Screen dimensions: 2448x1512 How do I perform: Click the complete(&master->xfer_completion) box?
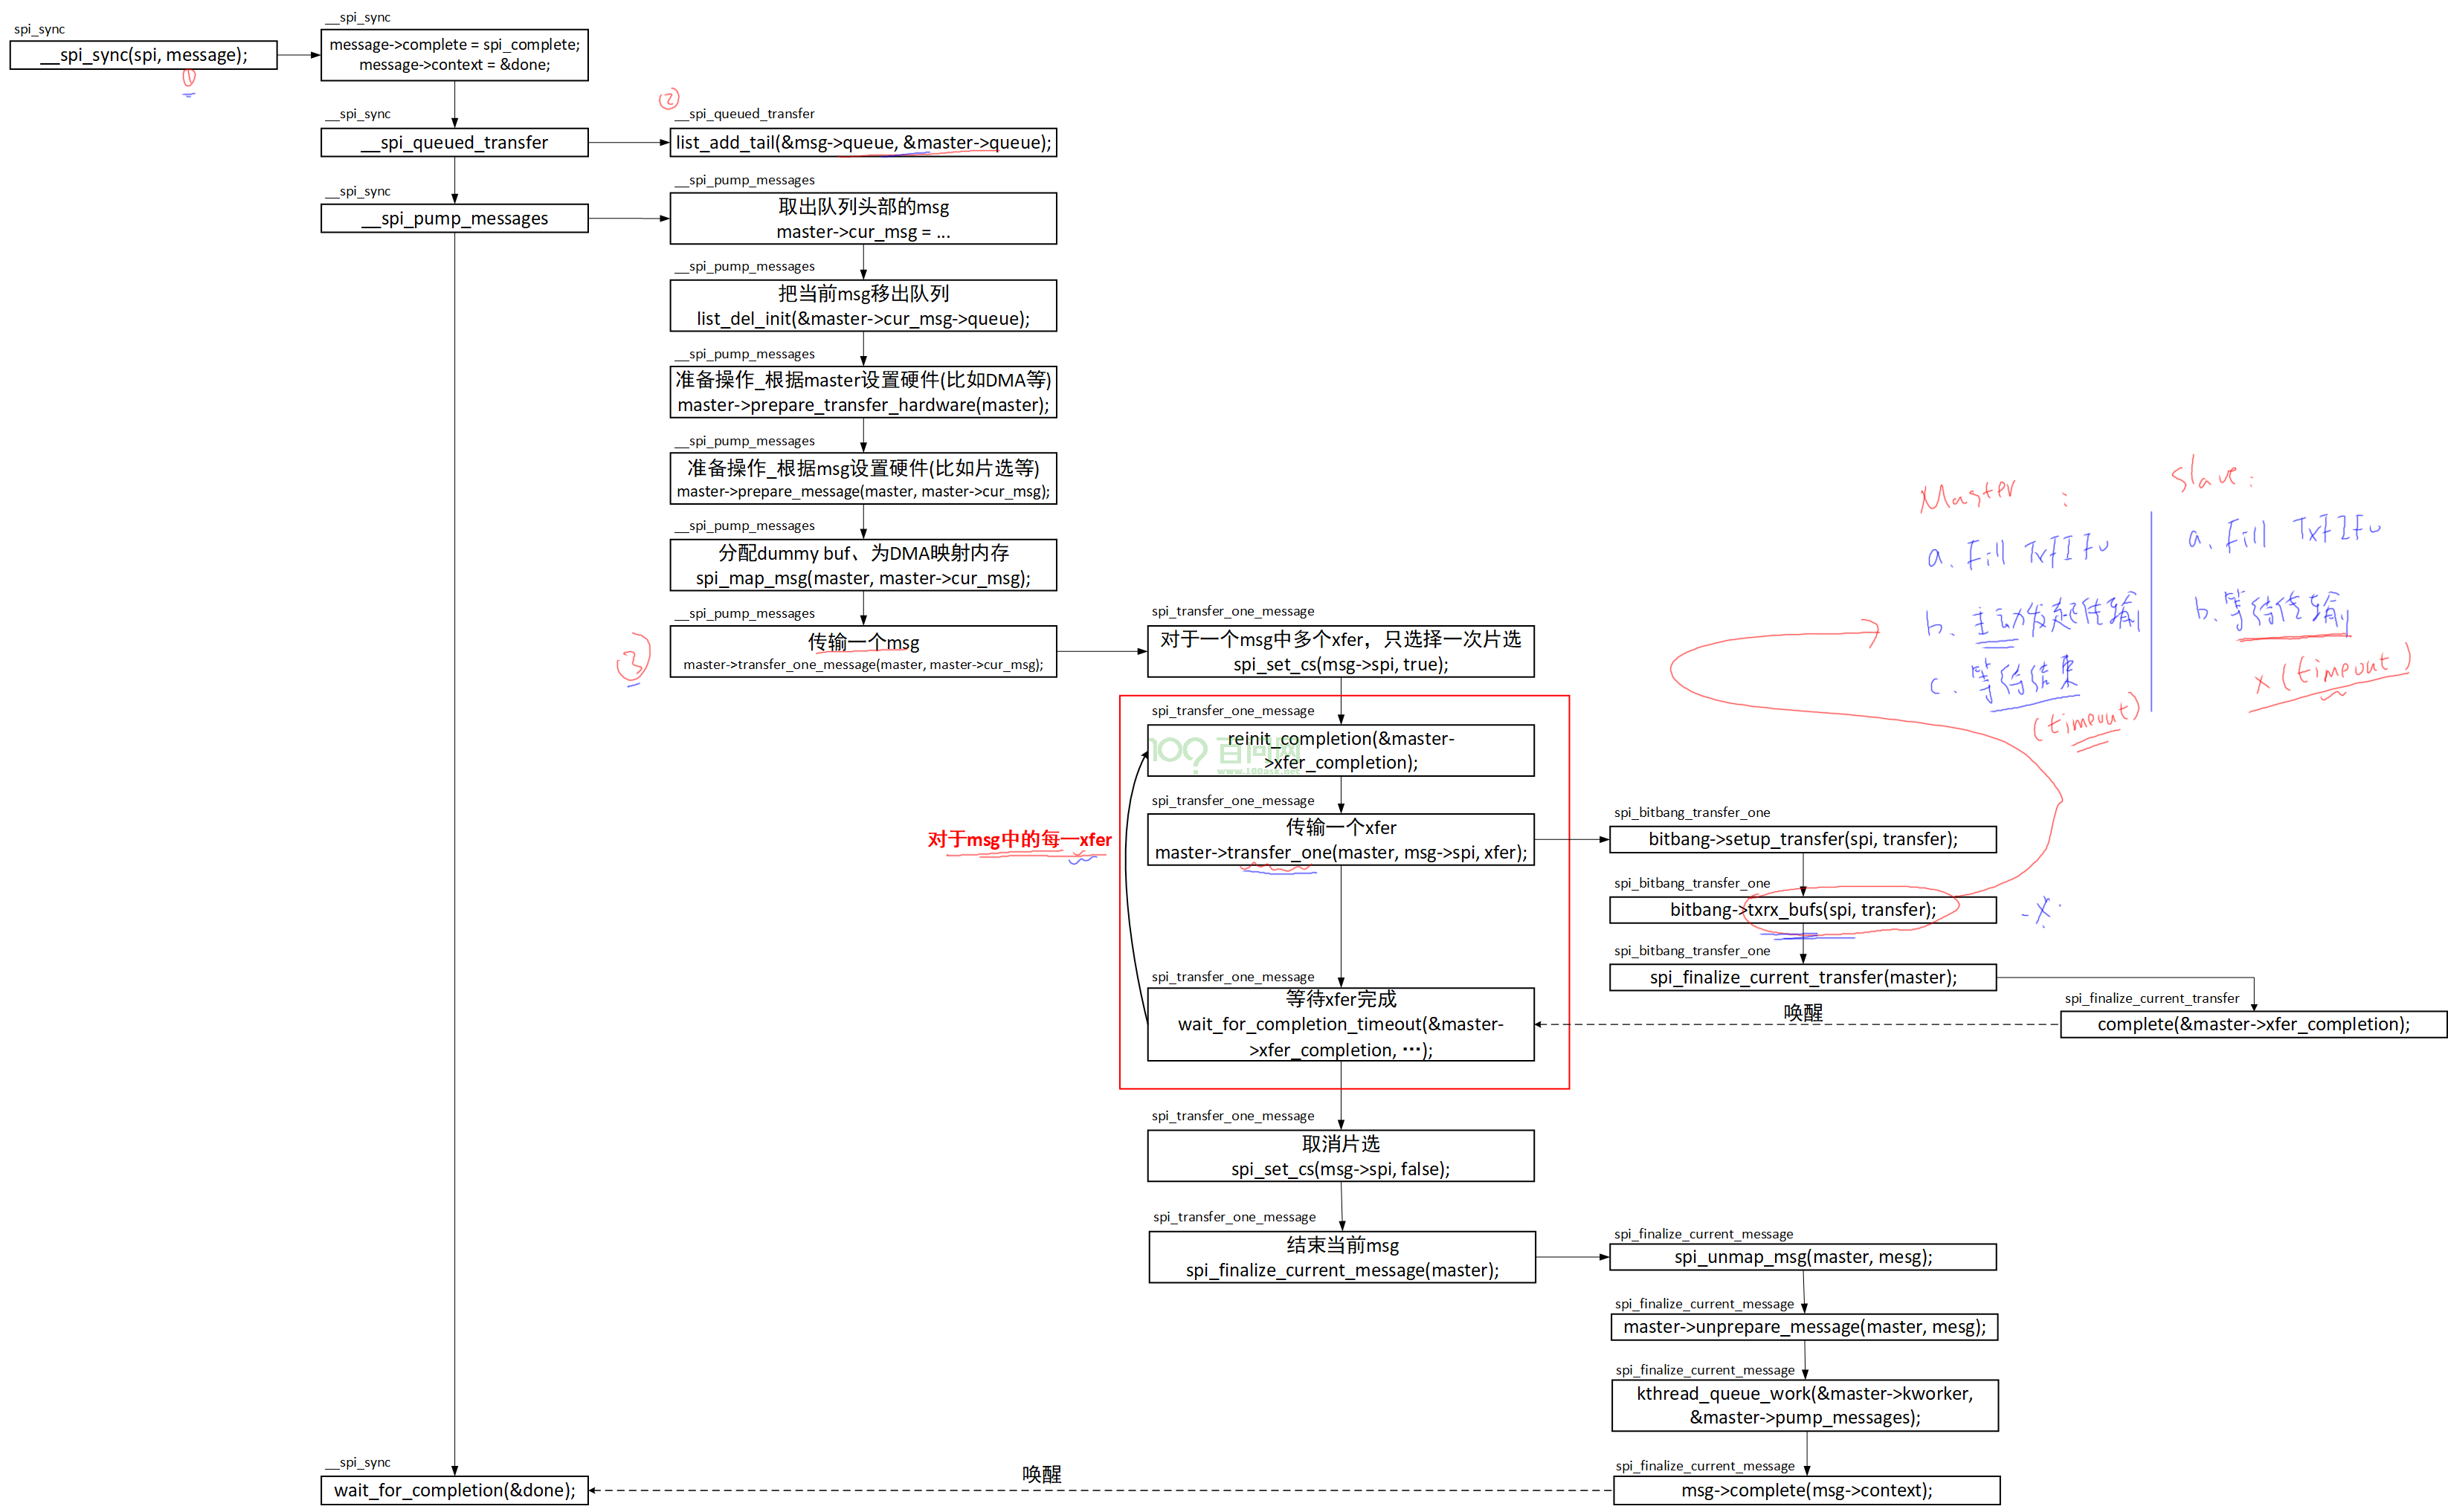2254,1024
